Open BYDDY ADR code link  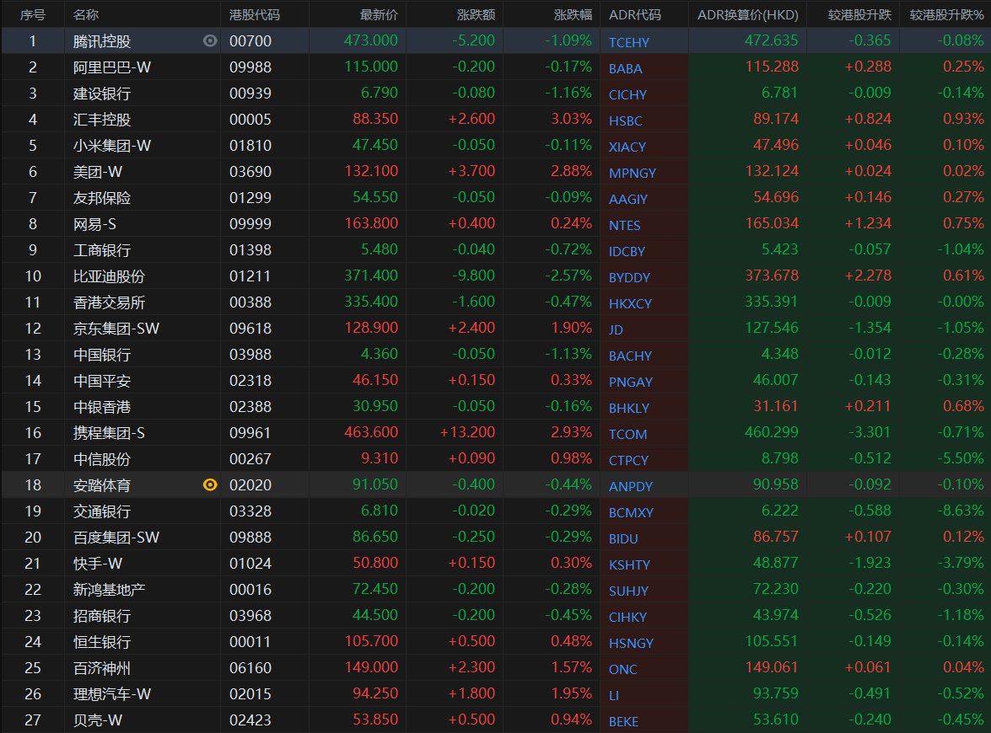pos(629,277)
